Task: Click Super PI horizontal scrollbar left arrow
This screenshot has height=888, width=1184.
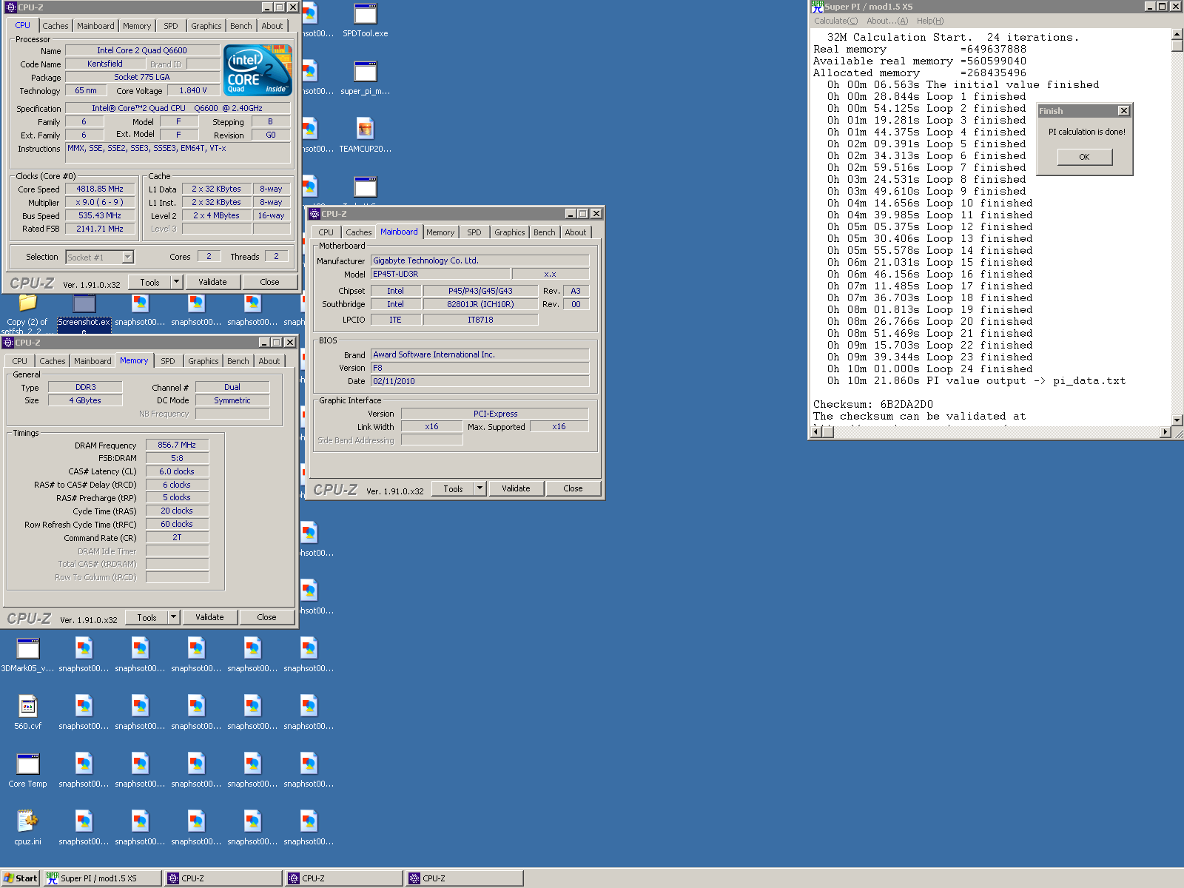Action: click(817, 432)
